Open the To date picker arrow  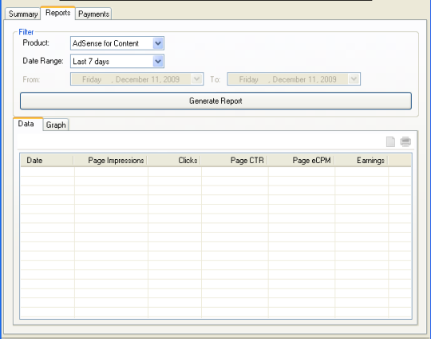(x=354, y=79)
